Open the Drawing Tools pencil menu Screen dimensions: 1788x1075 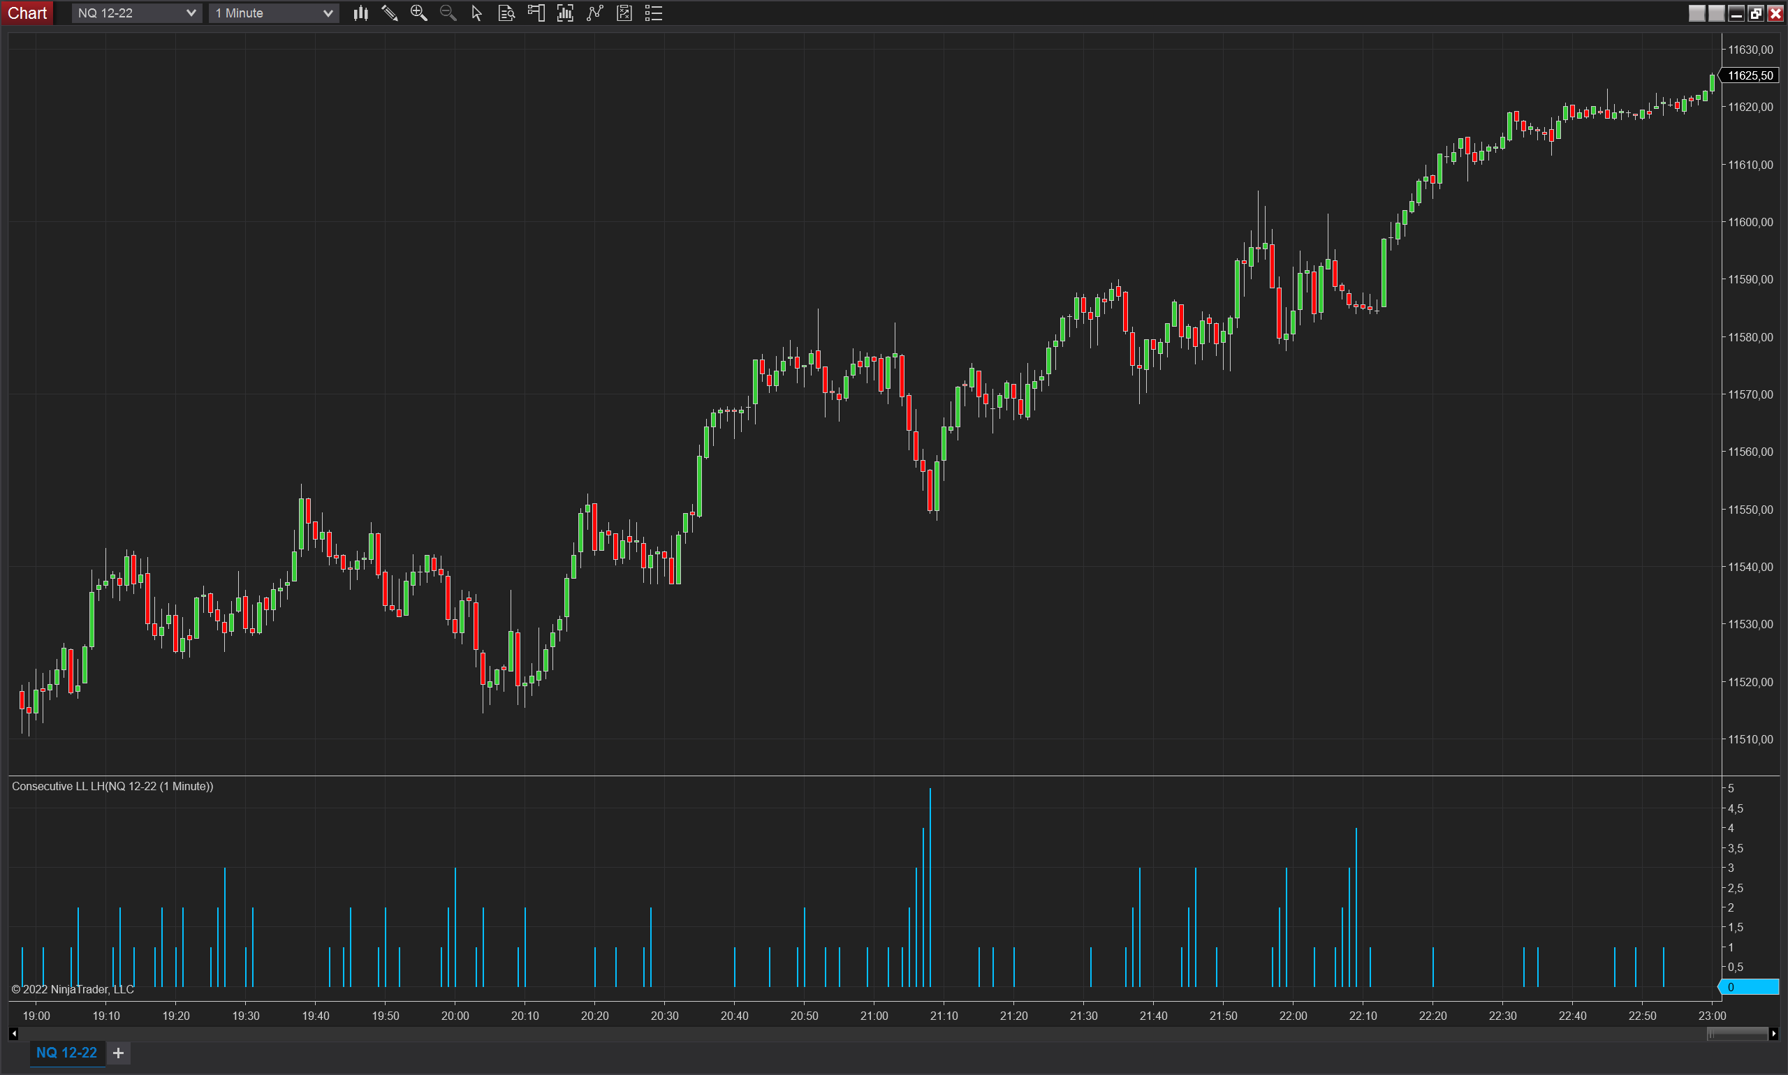tap(390, 13)
